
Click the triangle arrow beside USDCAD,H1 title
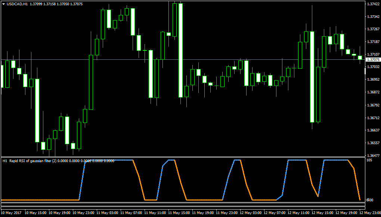click(x=3, y=4)
